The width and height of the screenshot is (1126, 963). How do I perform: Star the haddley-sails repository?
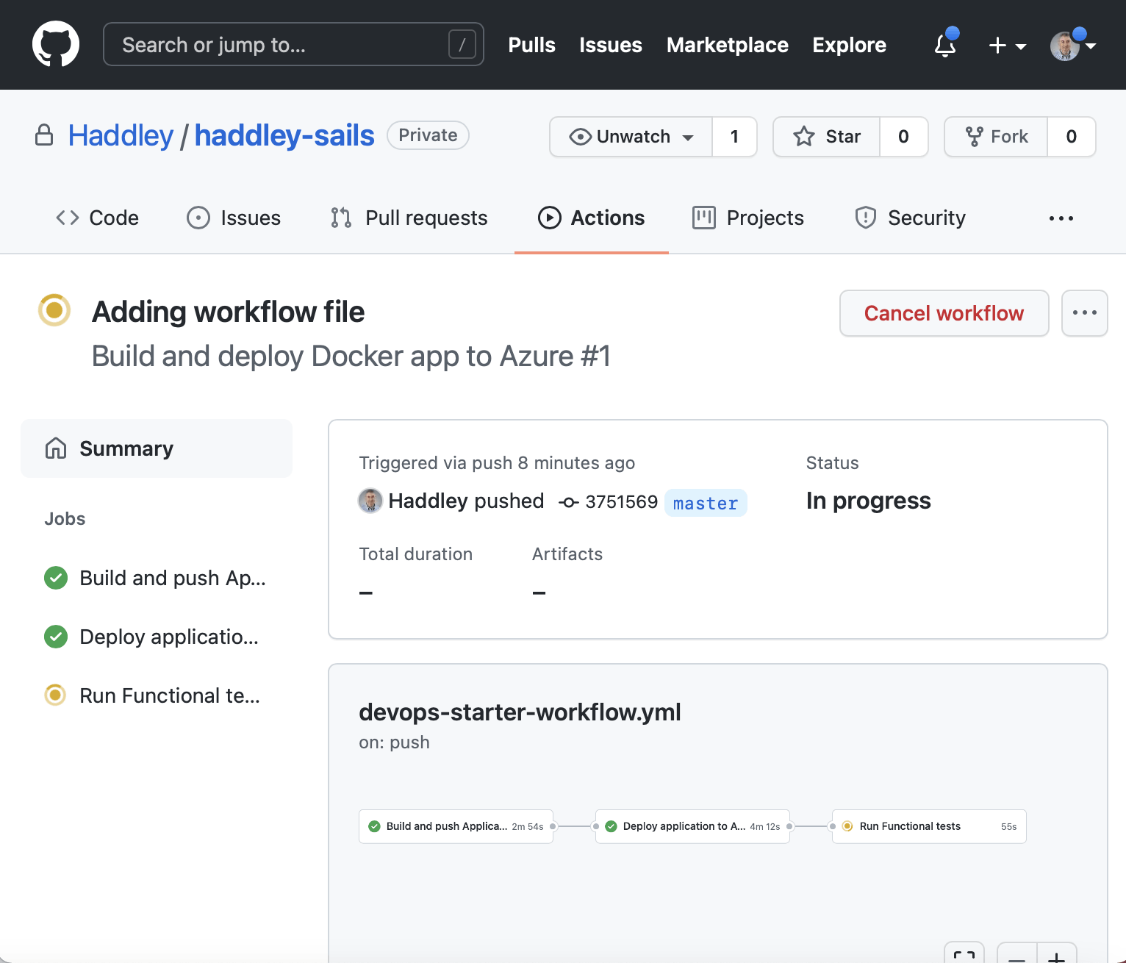[x=827, y=137]
